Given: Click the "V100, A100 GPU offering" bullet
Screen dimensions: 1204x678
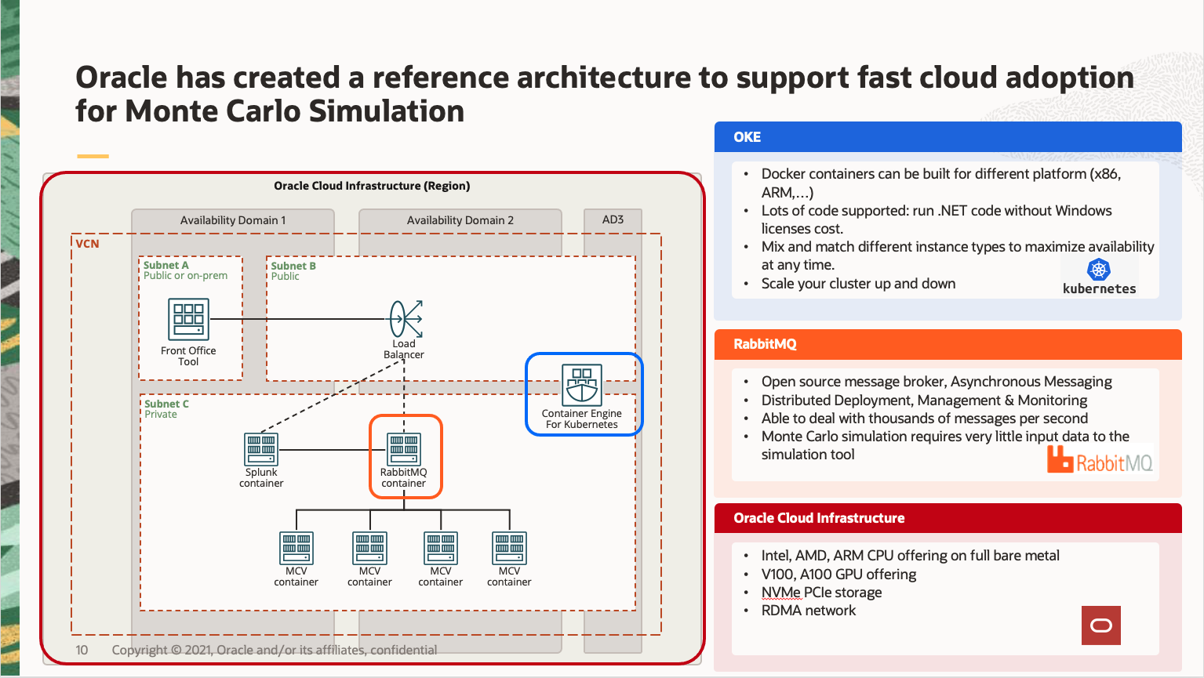Looking at the screenshot, I should click(838, 575).
